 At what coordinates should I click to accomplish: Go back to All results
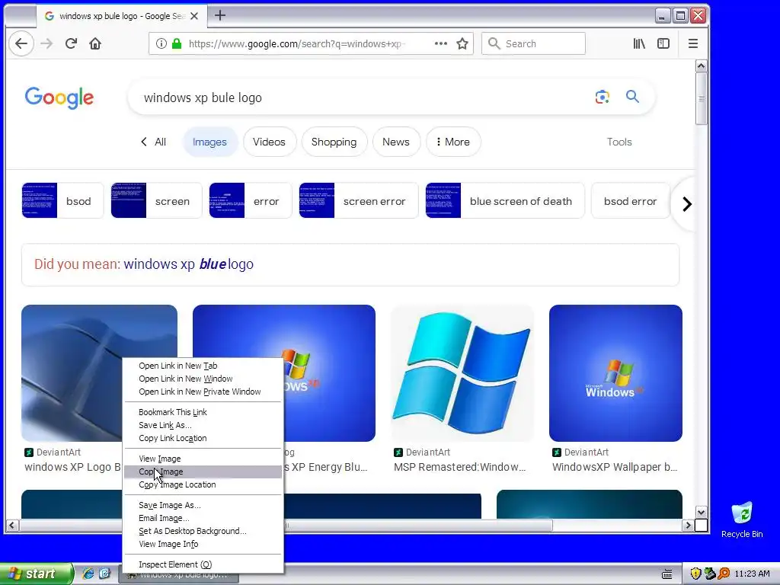(x=153, y=142)
